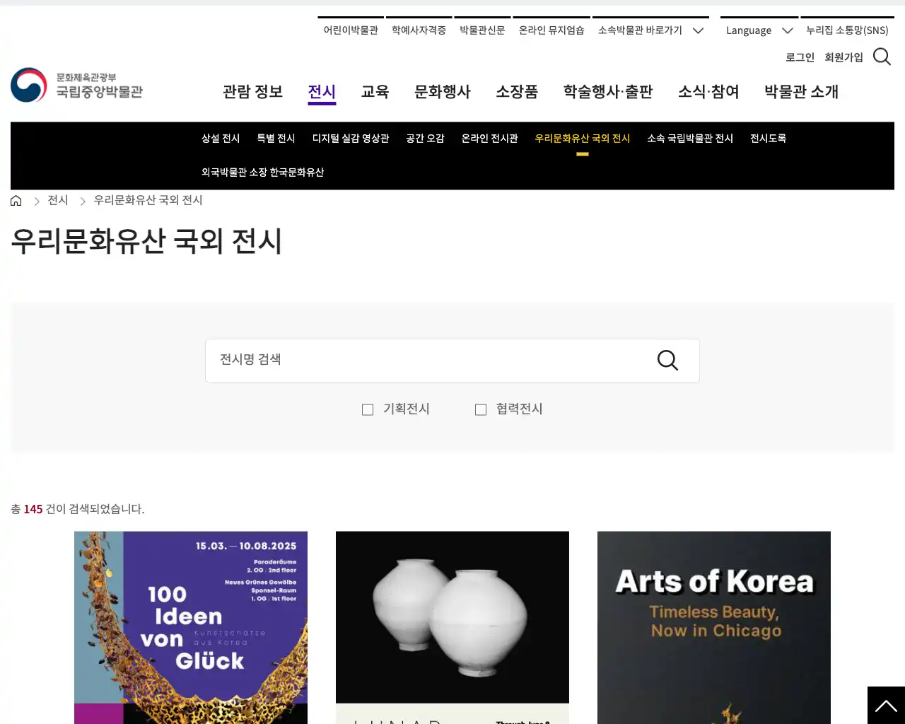Check the 협력전시 checkbox

tap(481, 409)
